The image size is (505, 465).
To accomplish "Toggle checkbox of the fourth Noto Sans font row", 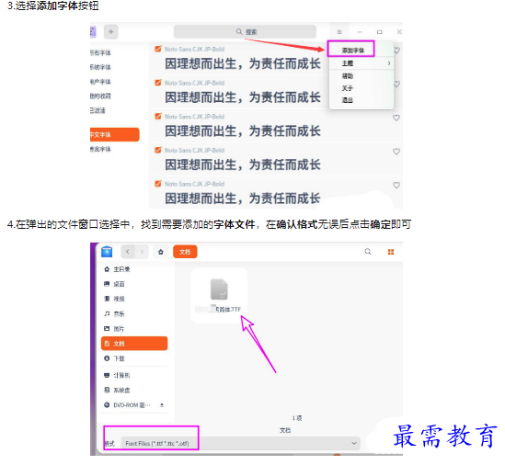I will coord(158,150).
